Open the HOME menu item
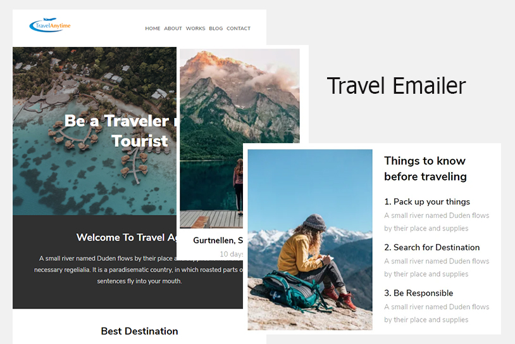Screen dimensions: 515x344 click(152, 29)
